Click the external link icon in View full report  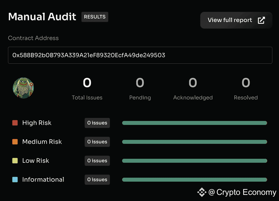(261, 20)
